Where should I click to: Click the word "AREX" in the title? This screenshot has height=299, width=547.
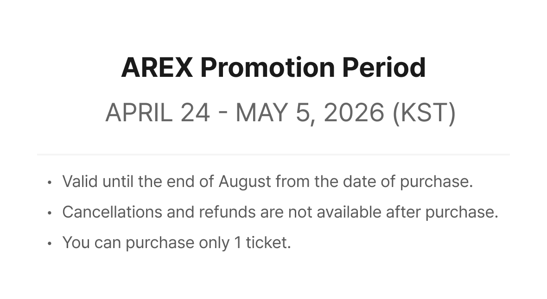[157, 68]
